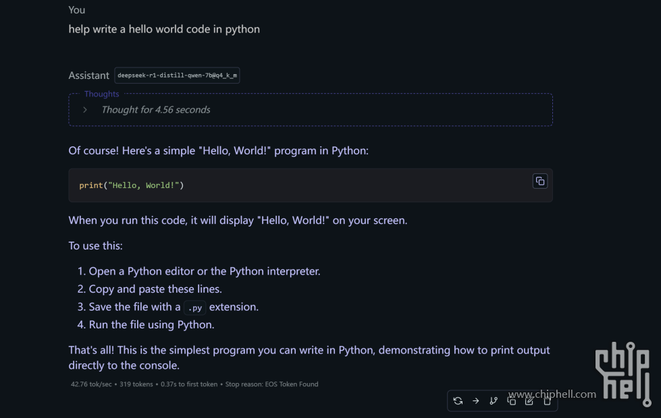Click the print("Hello, World!") code line
Screen dimensions: 661x418
(x=132, y=185)
